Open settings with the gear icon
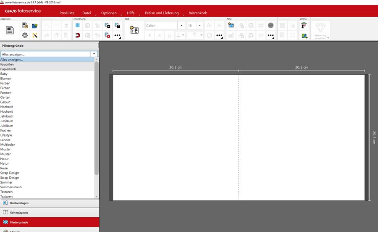 (x=25, y=35)
